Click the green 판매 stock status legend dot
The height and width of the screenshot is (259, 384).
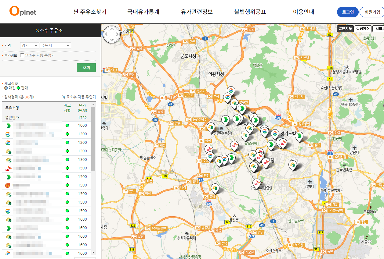click(x=18, y=88)
